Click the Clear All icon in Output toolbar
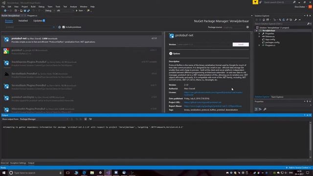 (x=86, y=119)
